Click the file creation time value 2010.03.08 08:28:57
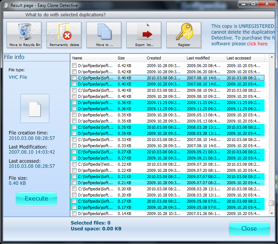Screen dimensions: 278x244 tap(32, 138)
